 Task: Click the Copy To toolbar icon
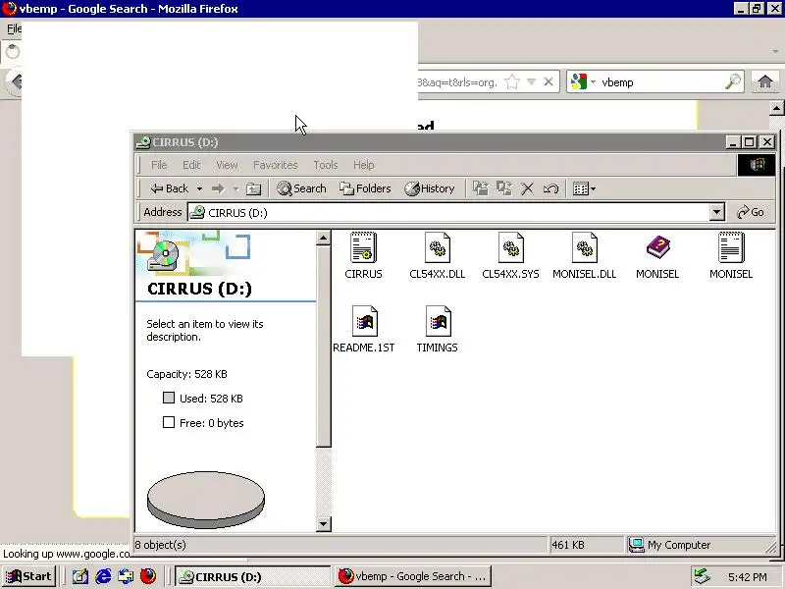pos(504,188)
